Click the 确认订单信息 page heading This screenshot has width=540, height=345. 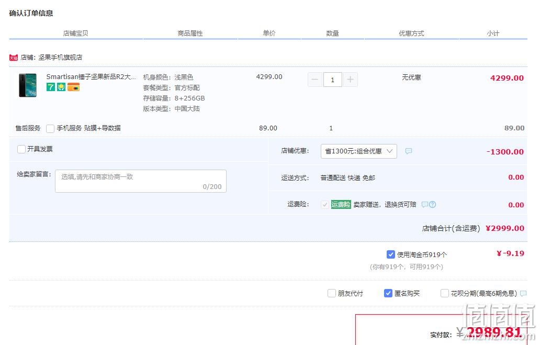[31, 13]
